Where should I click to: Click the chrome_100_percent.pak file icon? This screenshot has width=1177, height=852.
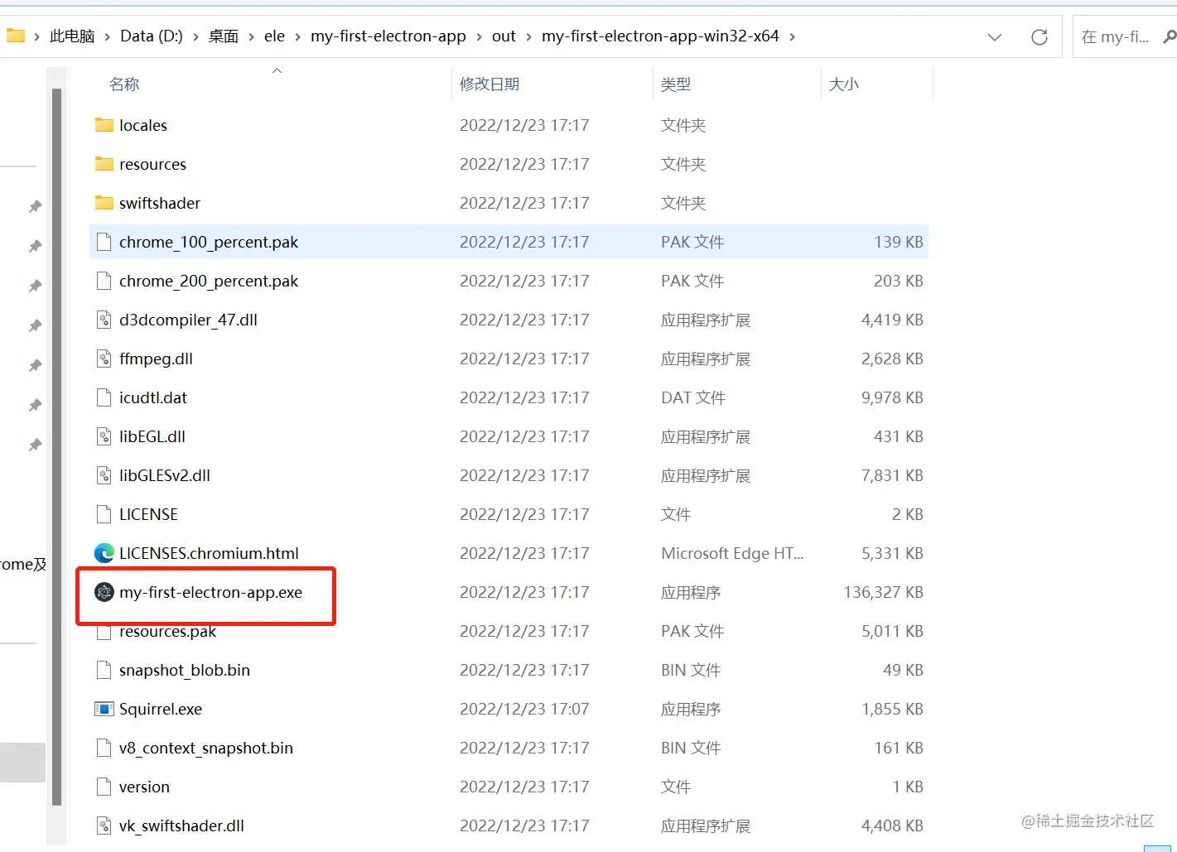point(104,242)
